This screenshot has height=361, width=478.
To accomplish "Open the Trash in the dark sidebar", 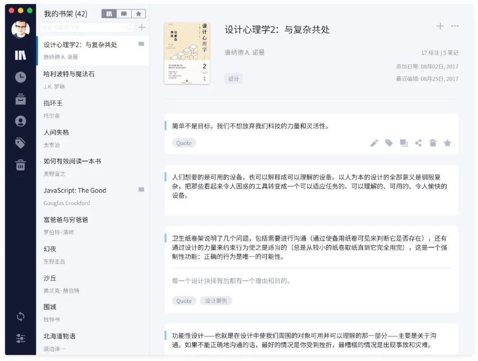I will coord(20,165).
